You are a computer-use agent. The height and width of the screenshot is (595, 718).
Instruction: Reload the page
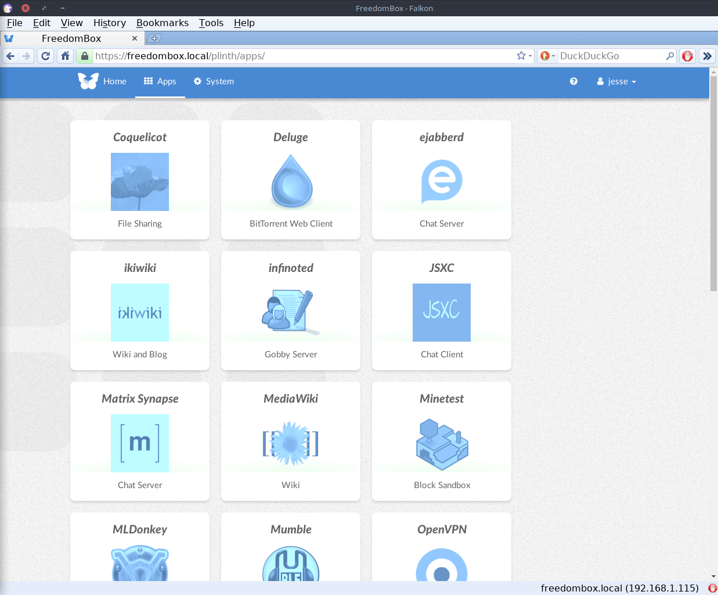pyautogui.click(x=46, y=56)
